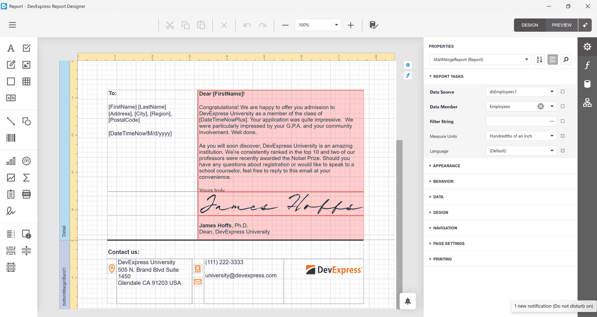Select the Cross-Band Box control
The width and height of the screenshot is (597, 317).
[11, 268]
